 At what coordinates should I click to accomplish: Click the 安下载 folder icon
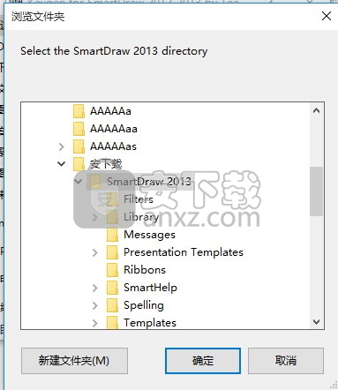pyautogui.click(x=79, y=164)
